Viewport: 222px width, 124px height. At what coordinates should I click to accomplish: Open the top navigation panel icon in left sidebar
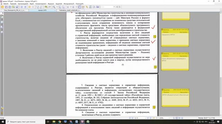pos(2,17)
